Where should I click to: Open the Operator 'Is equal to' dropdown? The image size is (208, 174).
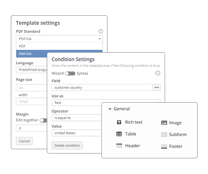(x=77, y=118)
